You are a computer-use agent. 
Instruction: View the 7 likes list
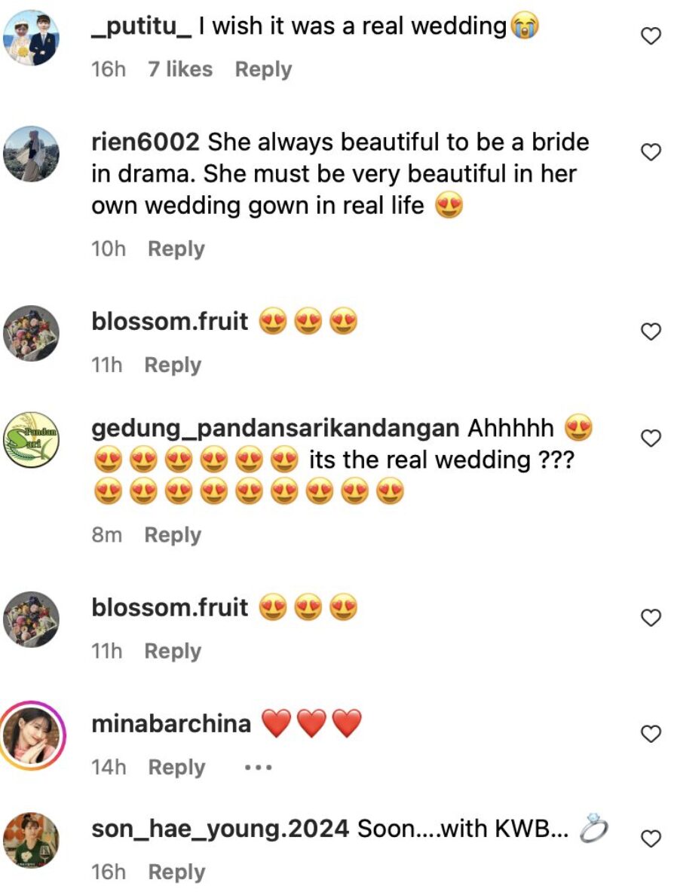click(x=180, y=69)
